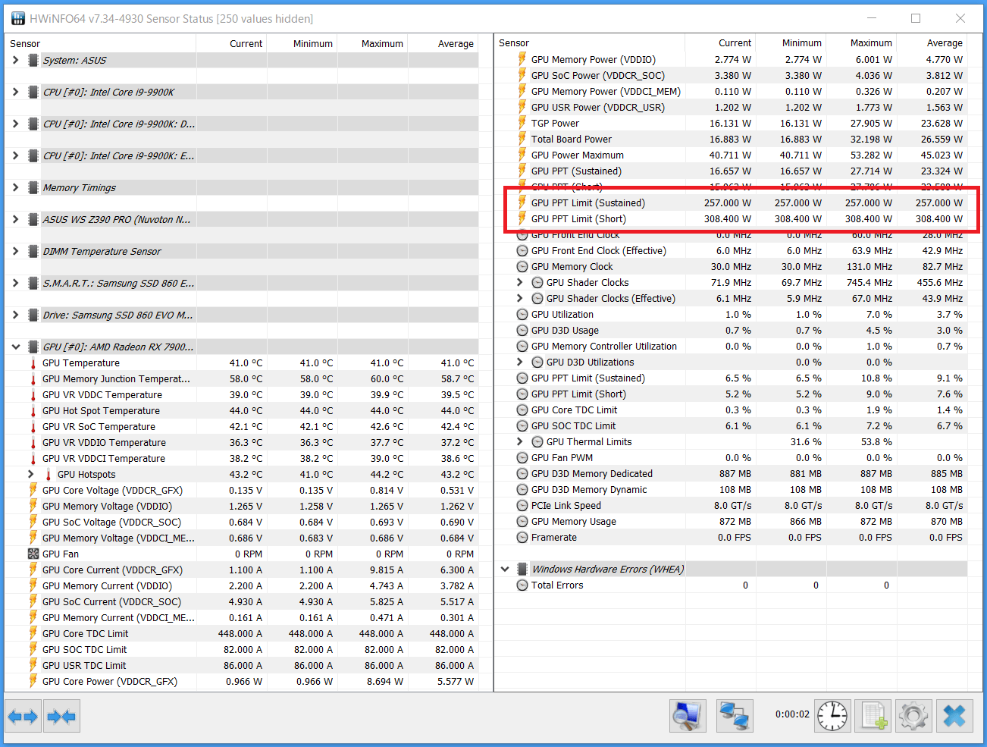The image size is (987, 747).
Task: Select the GPU Core Power (VDDCR_GFX) row
Action: coord(243,681)
